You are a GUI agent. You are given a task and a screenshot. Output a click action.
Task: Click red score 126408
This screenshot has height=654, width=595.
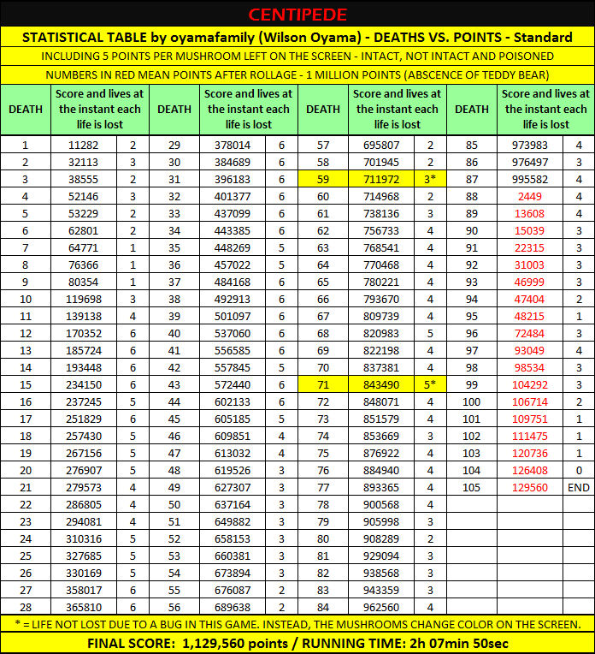[529, 471]
